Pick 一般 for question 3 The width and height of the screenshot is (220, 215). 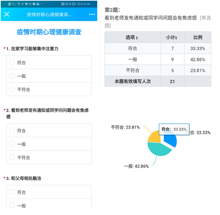[13, 205]
